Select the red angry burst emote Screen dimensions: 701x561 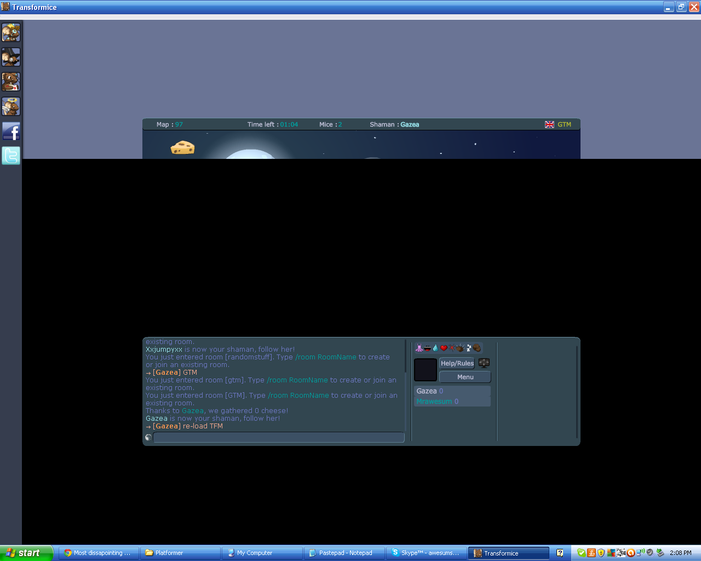452,348
